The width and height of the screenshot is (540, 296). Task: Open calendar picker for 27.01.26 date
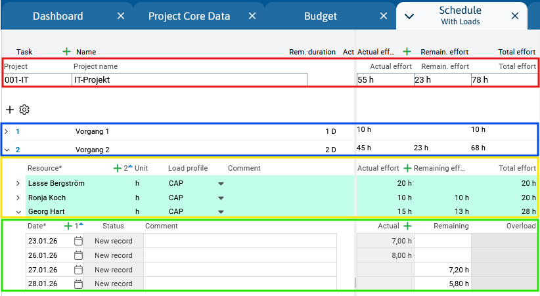click(x=78, y=270)
